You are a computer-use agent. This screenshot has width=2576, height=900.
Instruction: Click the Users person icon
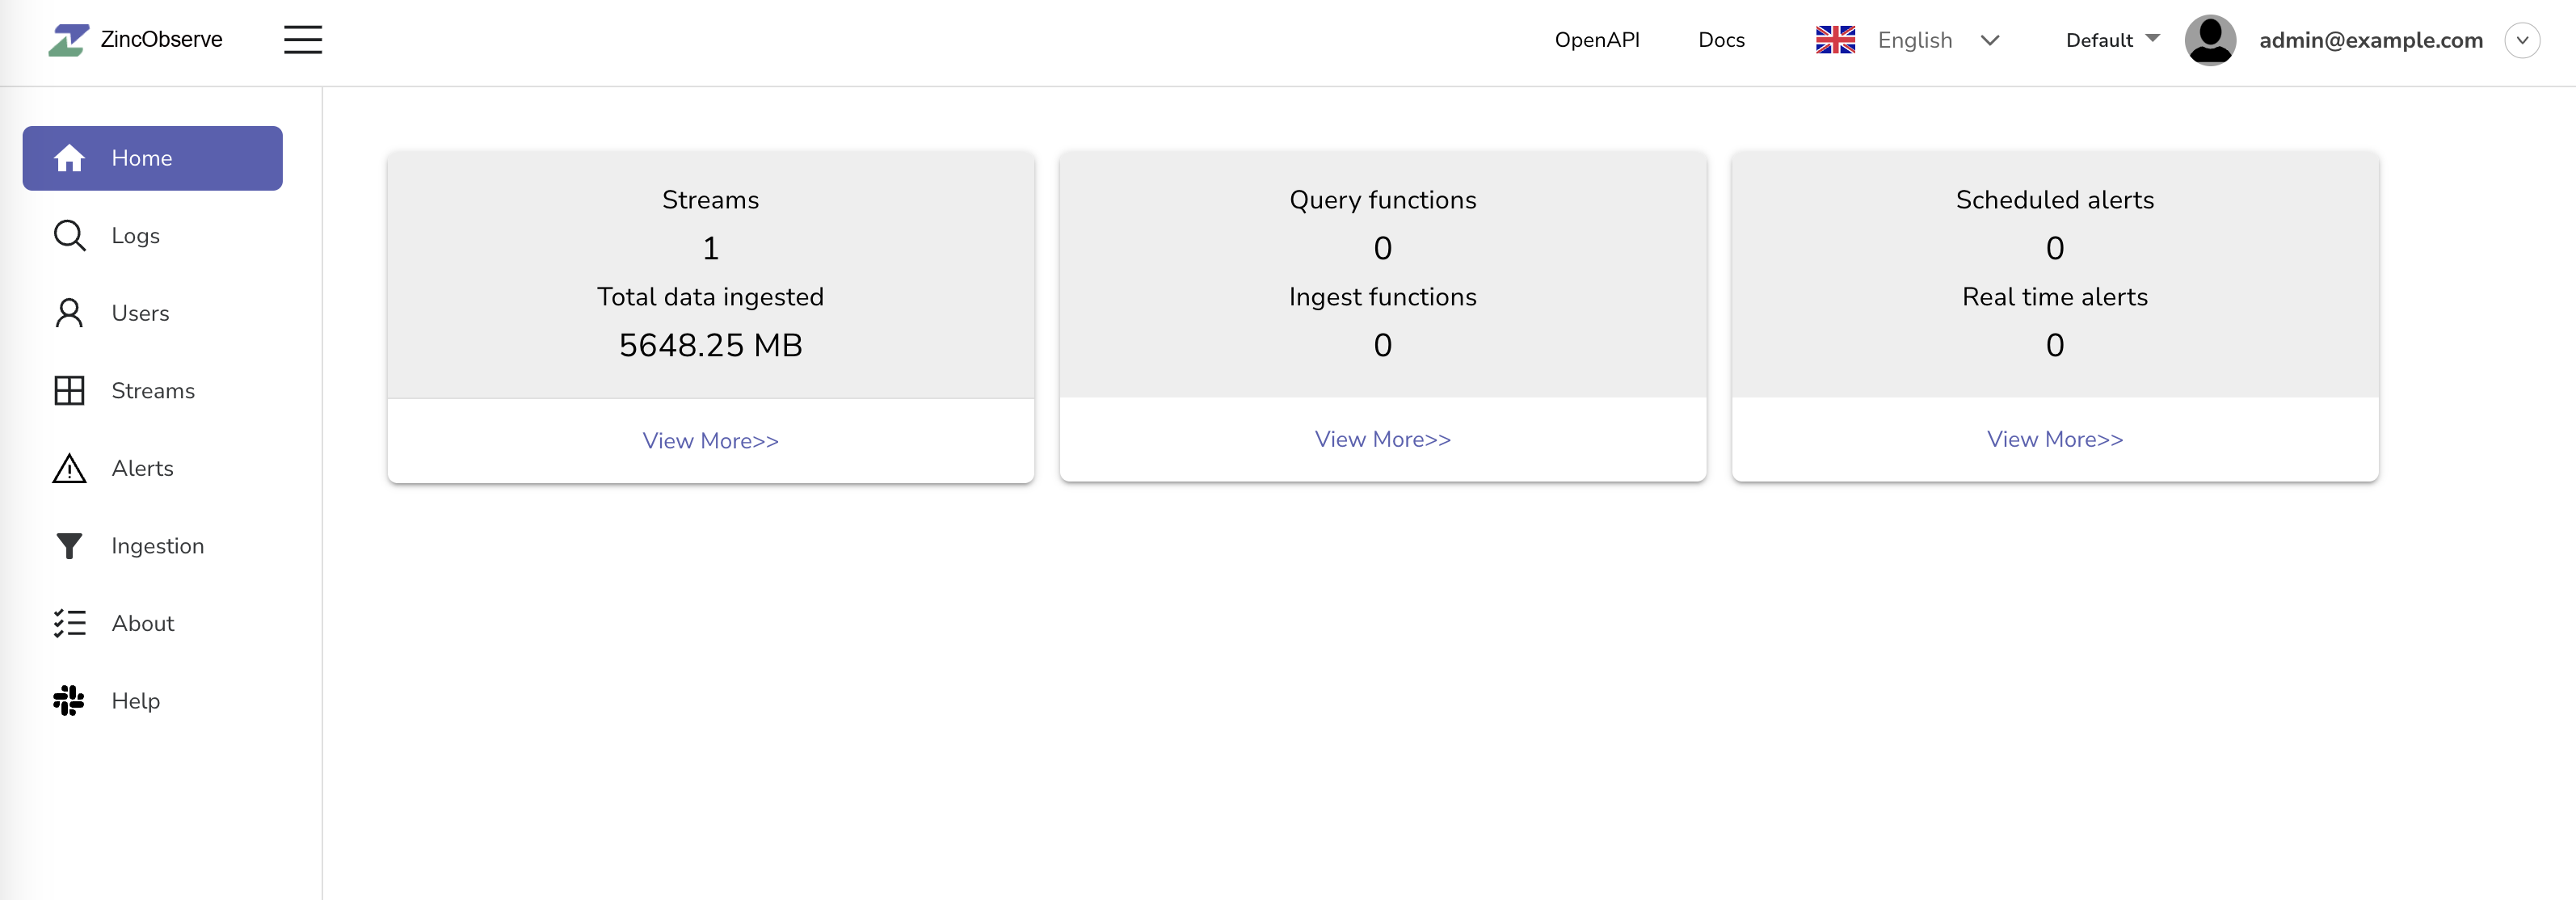click(x=69, y=313)
